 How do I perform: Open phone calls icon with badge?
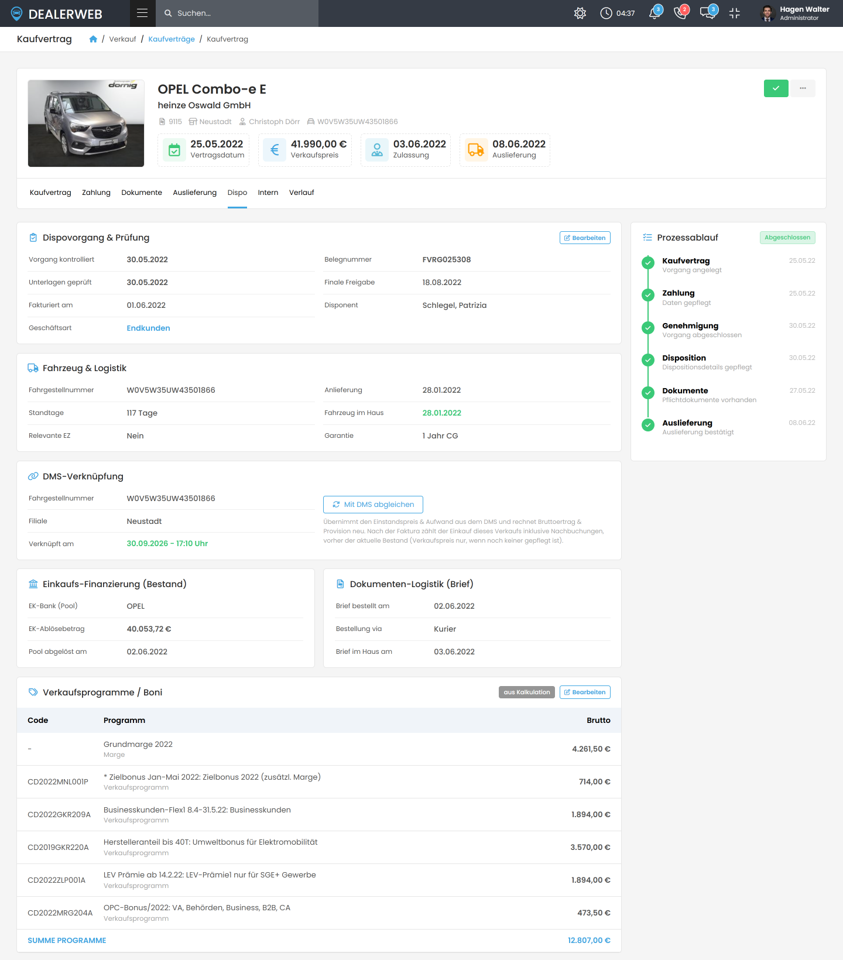680,13
